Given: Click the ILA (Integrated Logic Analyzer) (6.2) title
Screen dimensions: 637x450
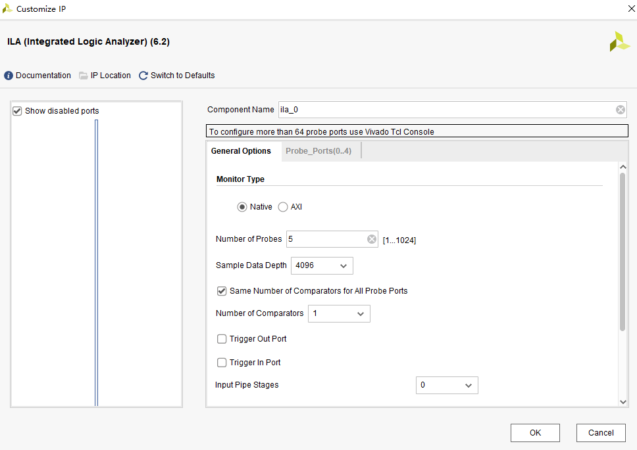Looking at the screenshot, I should coord(89,42).
